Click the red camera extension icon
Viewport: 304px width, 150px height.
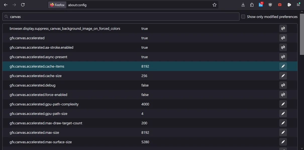pyautogui.click(x=280, y=5)
